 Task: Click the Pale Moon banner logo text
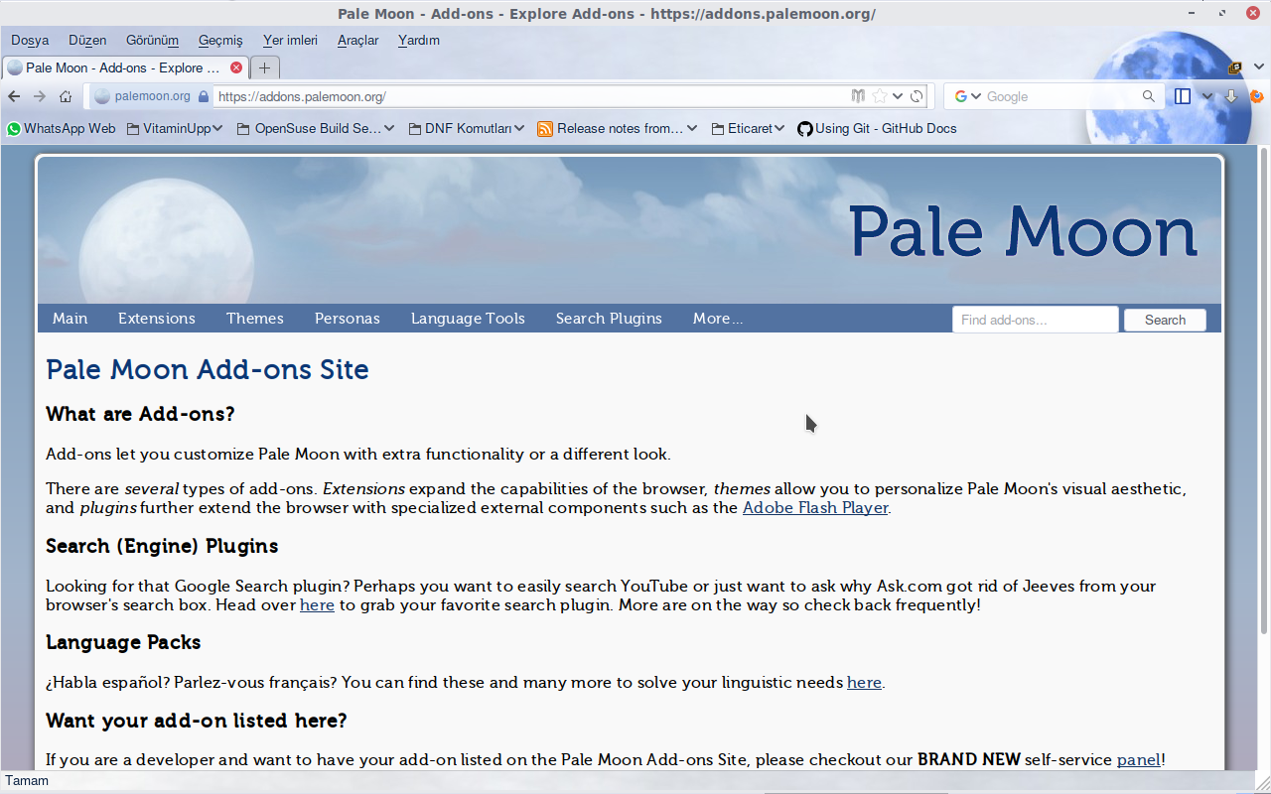[1023, 232]
